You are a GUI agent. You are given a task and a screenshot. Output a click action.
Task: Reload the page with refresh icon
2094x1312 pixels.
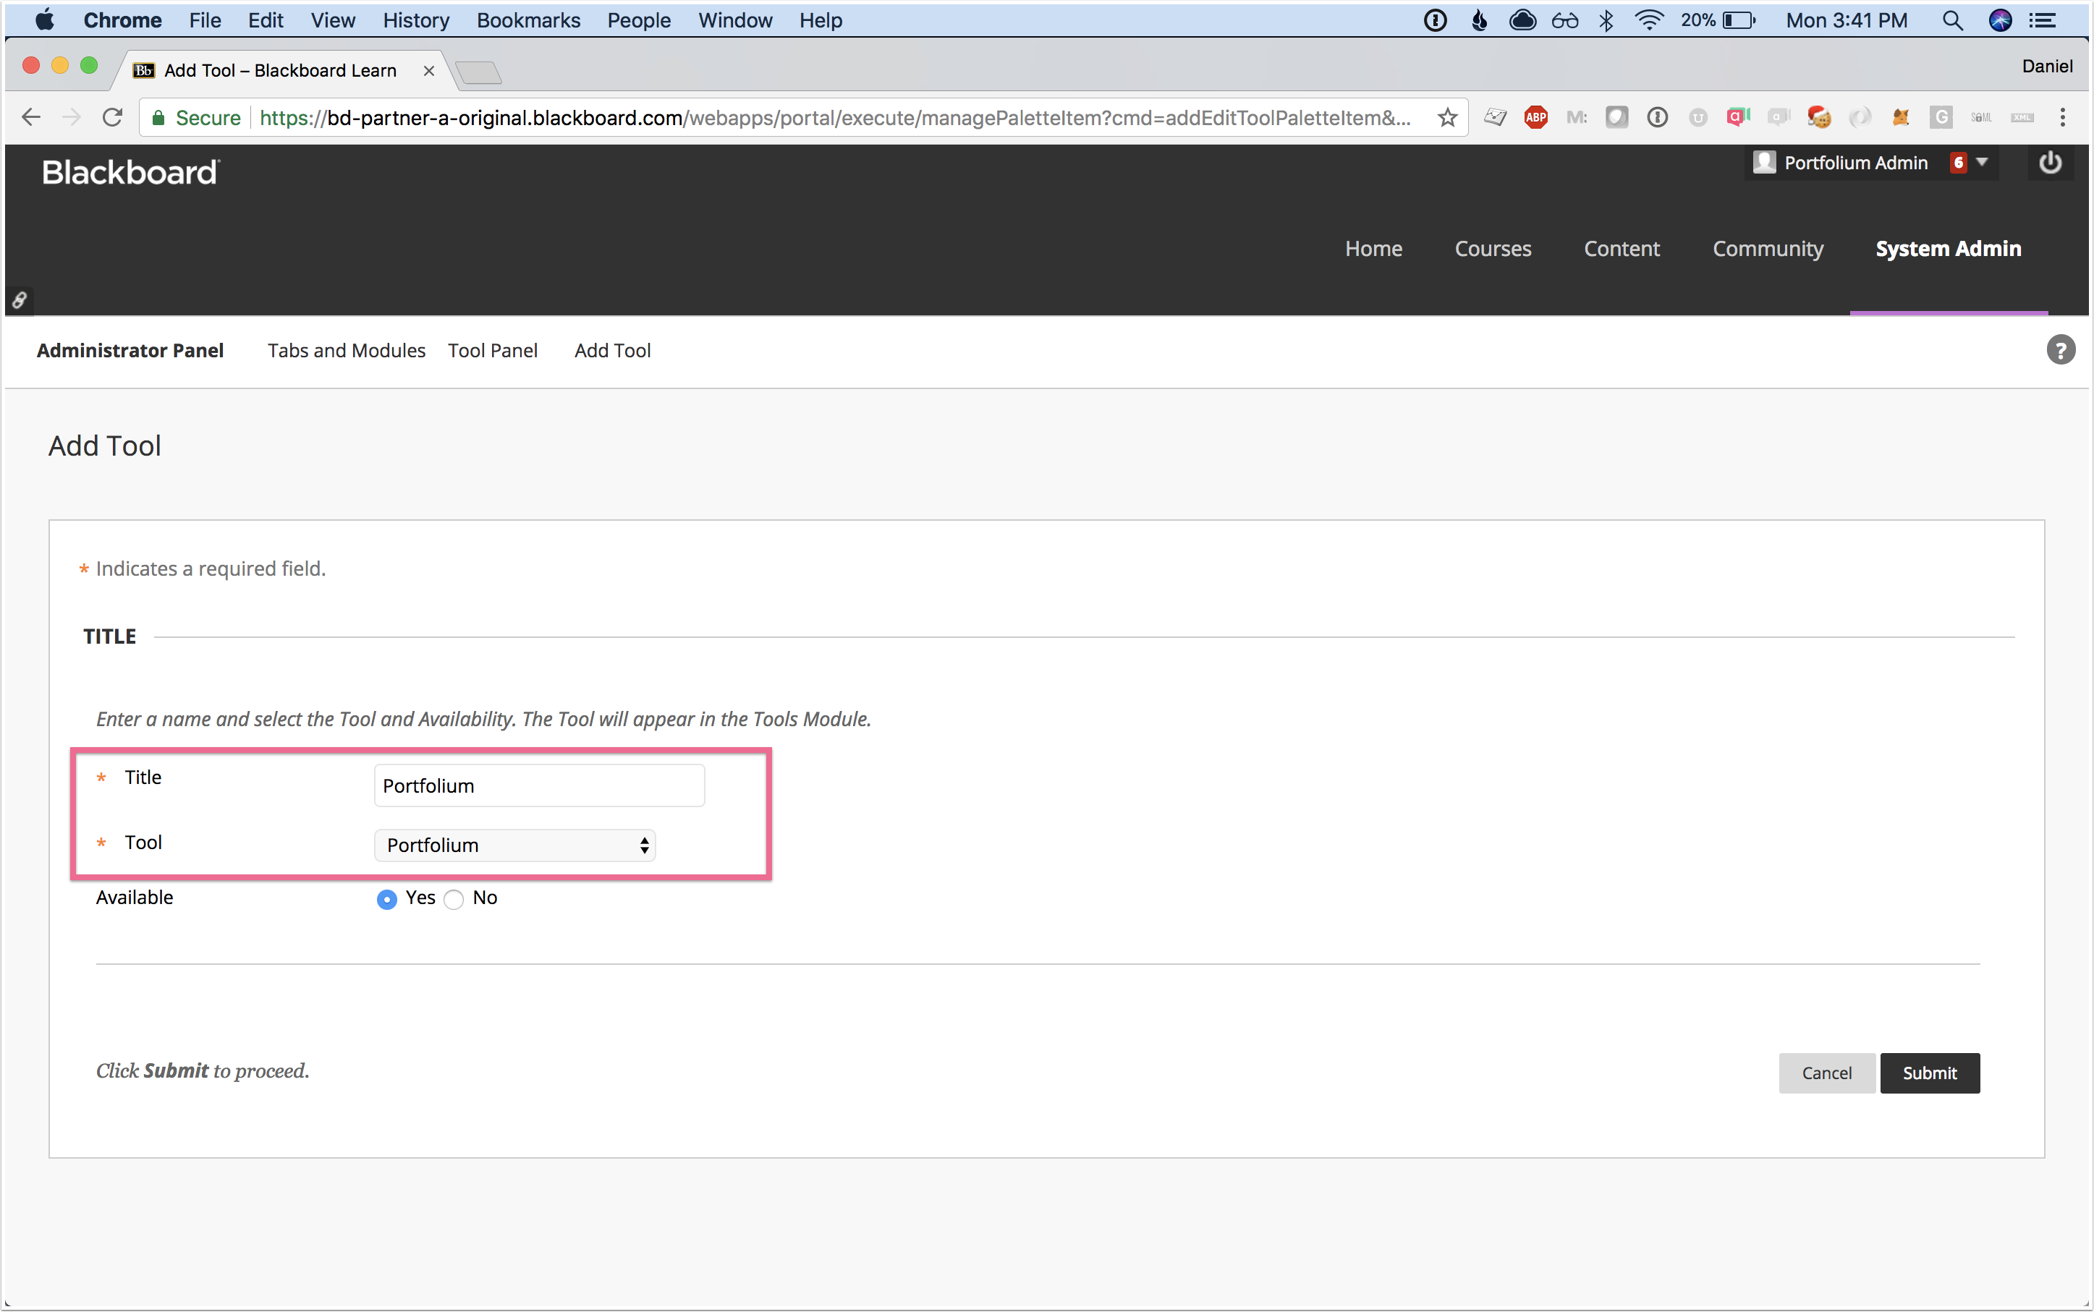pyautogui.click(x=112, y=117)
